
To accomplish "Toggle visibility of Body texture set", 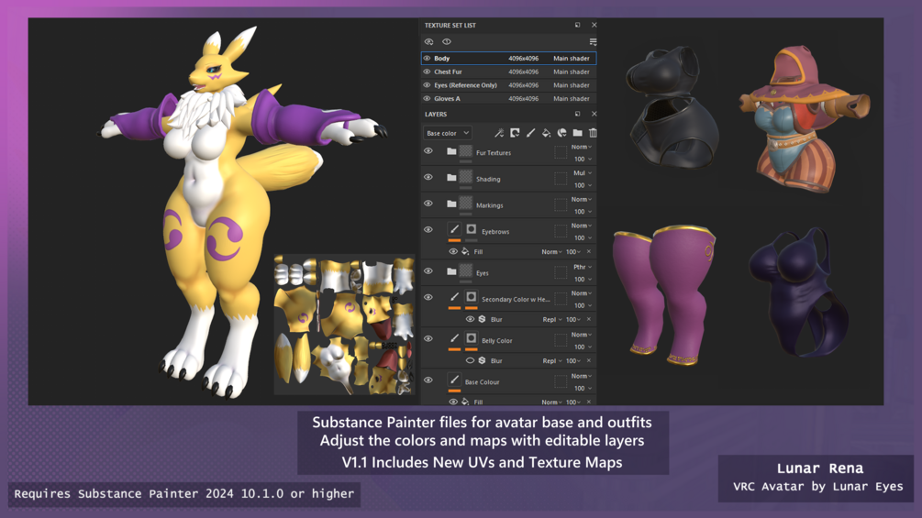I will pyautogui.click(x=427, y=58).
